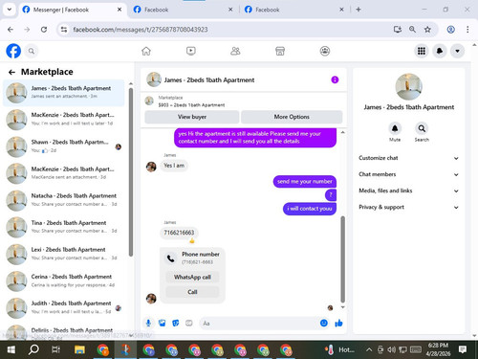This screenshot has width=478, height=359.
Task: Open the tab search dropdown arrow
Action: click(10, 10)
